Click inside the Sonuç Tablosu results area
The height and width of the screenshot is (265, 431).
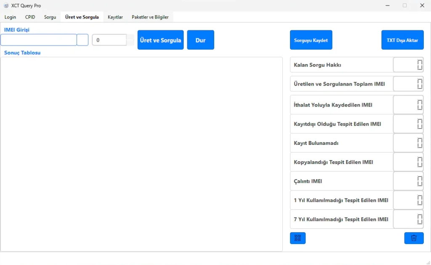point(141,154)
